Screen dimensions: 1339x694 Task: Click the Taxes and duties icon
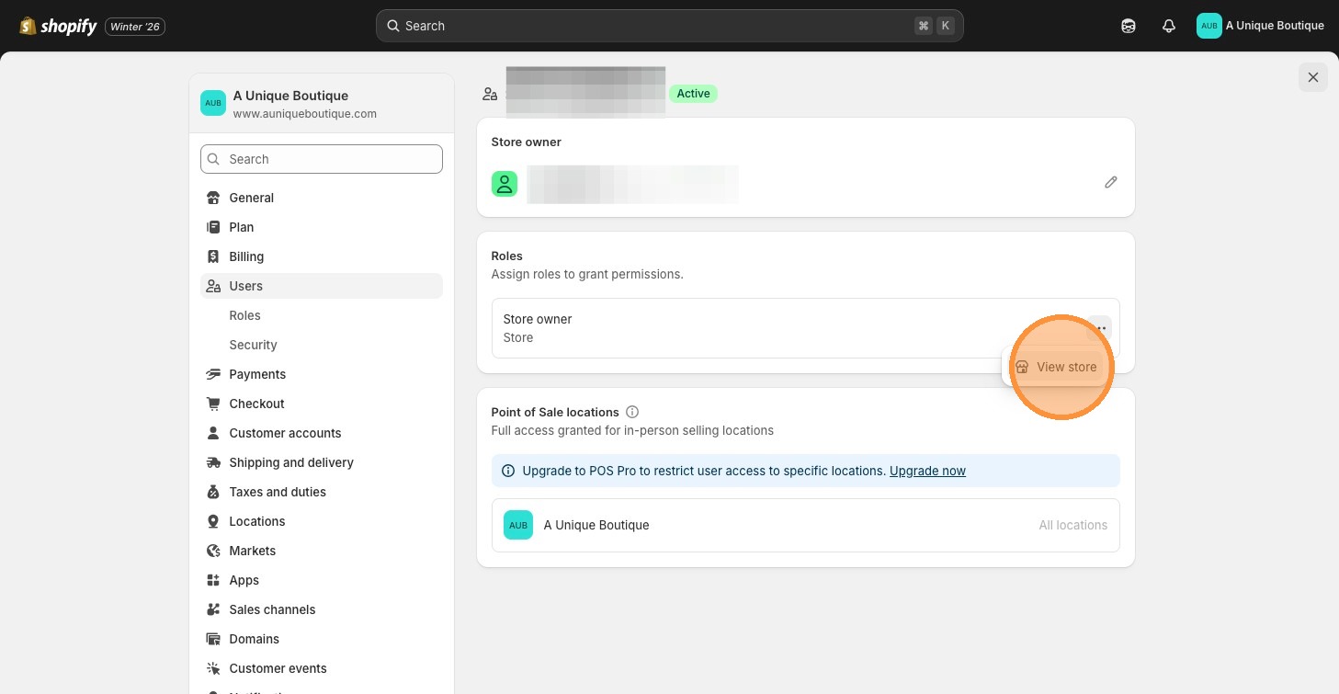tap(213, 492)
